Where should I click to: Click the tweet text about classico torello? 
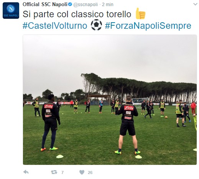77,14
